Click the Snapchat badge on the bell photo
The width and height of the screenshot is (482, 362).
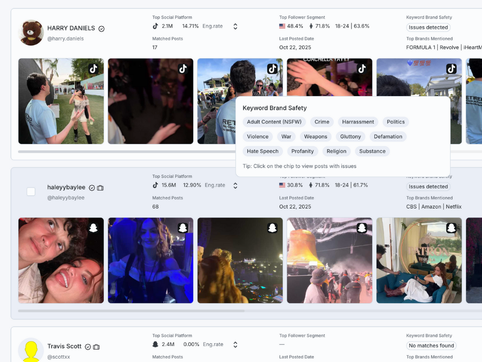pos(361,228)
